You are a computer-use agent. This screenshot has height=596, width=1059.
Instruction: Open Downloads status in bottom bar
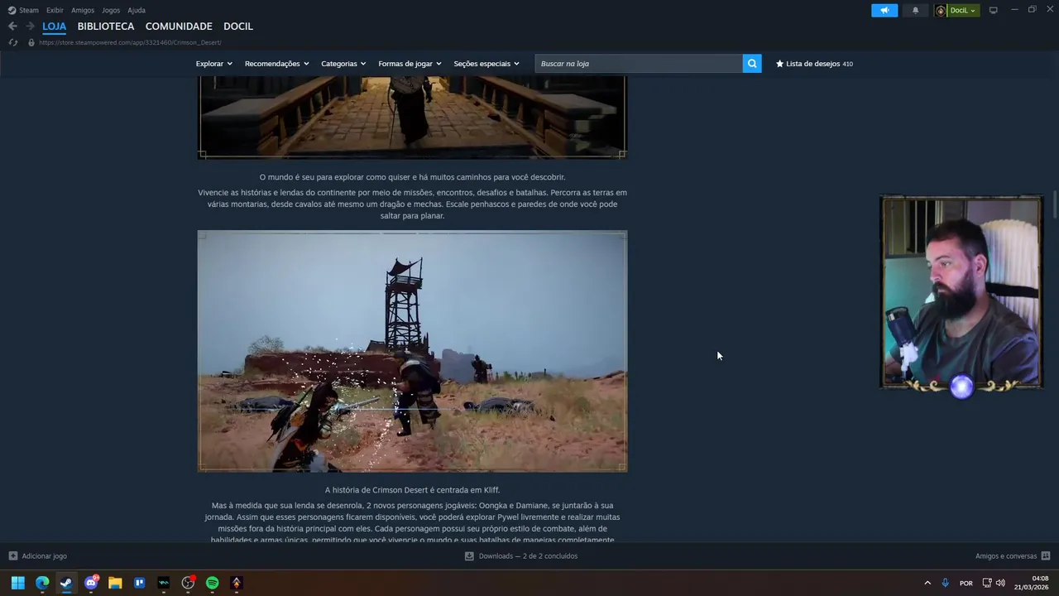click(521, 556)
